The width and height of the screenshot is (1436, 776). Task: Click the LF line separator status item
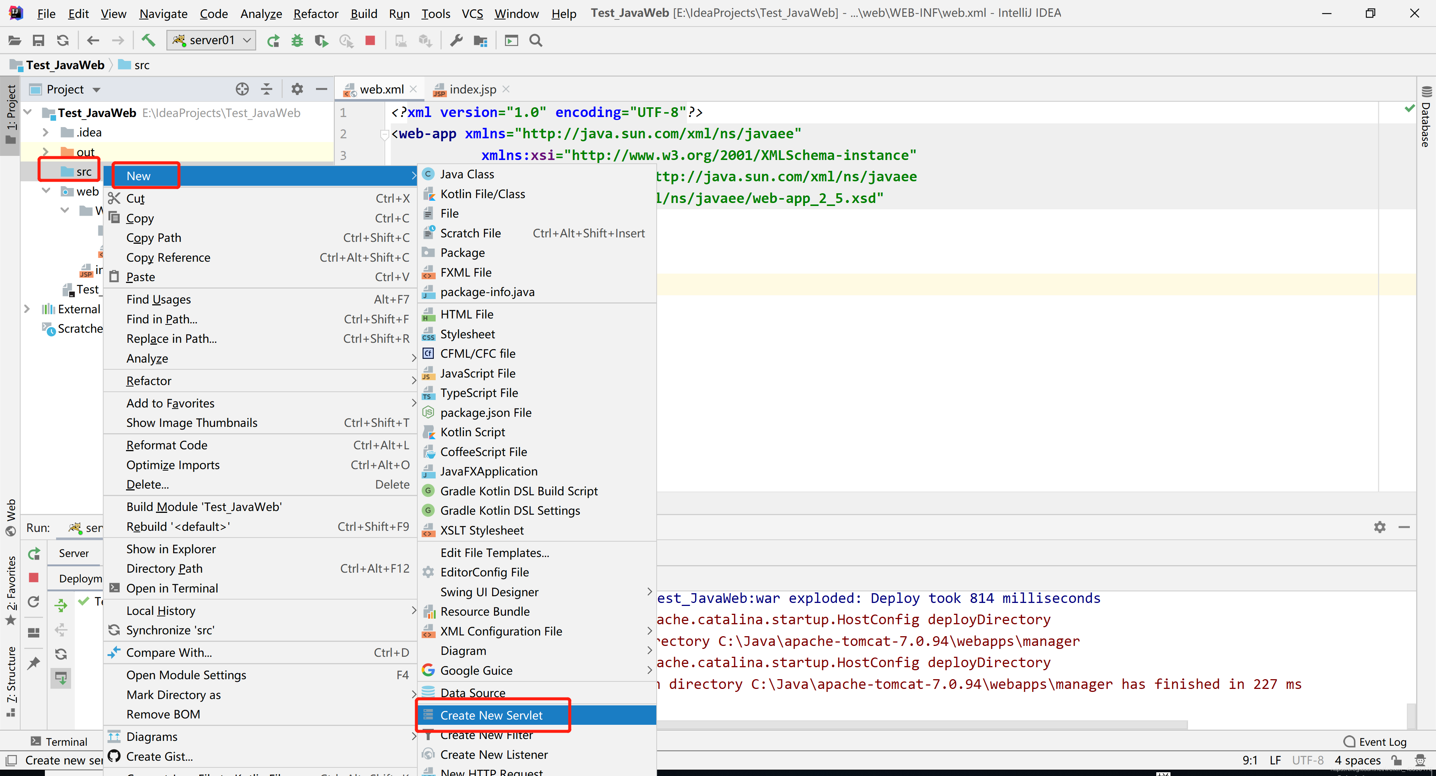click(1276, 760)
